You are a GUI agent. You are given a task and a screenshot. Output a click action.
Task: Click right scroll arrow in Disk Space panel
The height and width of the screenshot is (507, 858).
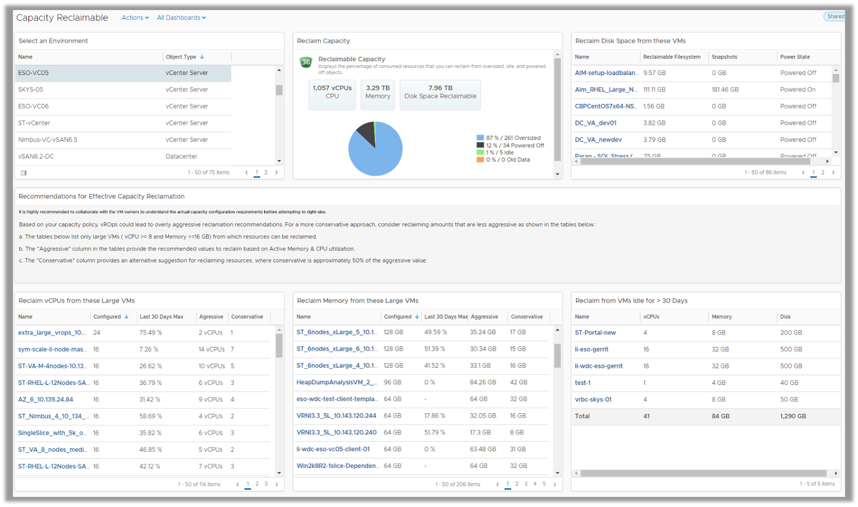pyautogui.click(x=829, y=161)
